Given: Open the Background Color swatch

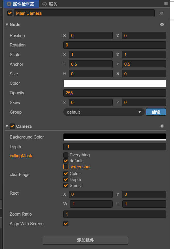Looking at the screenshot, I should tap(114, 137).
